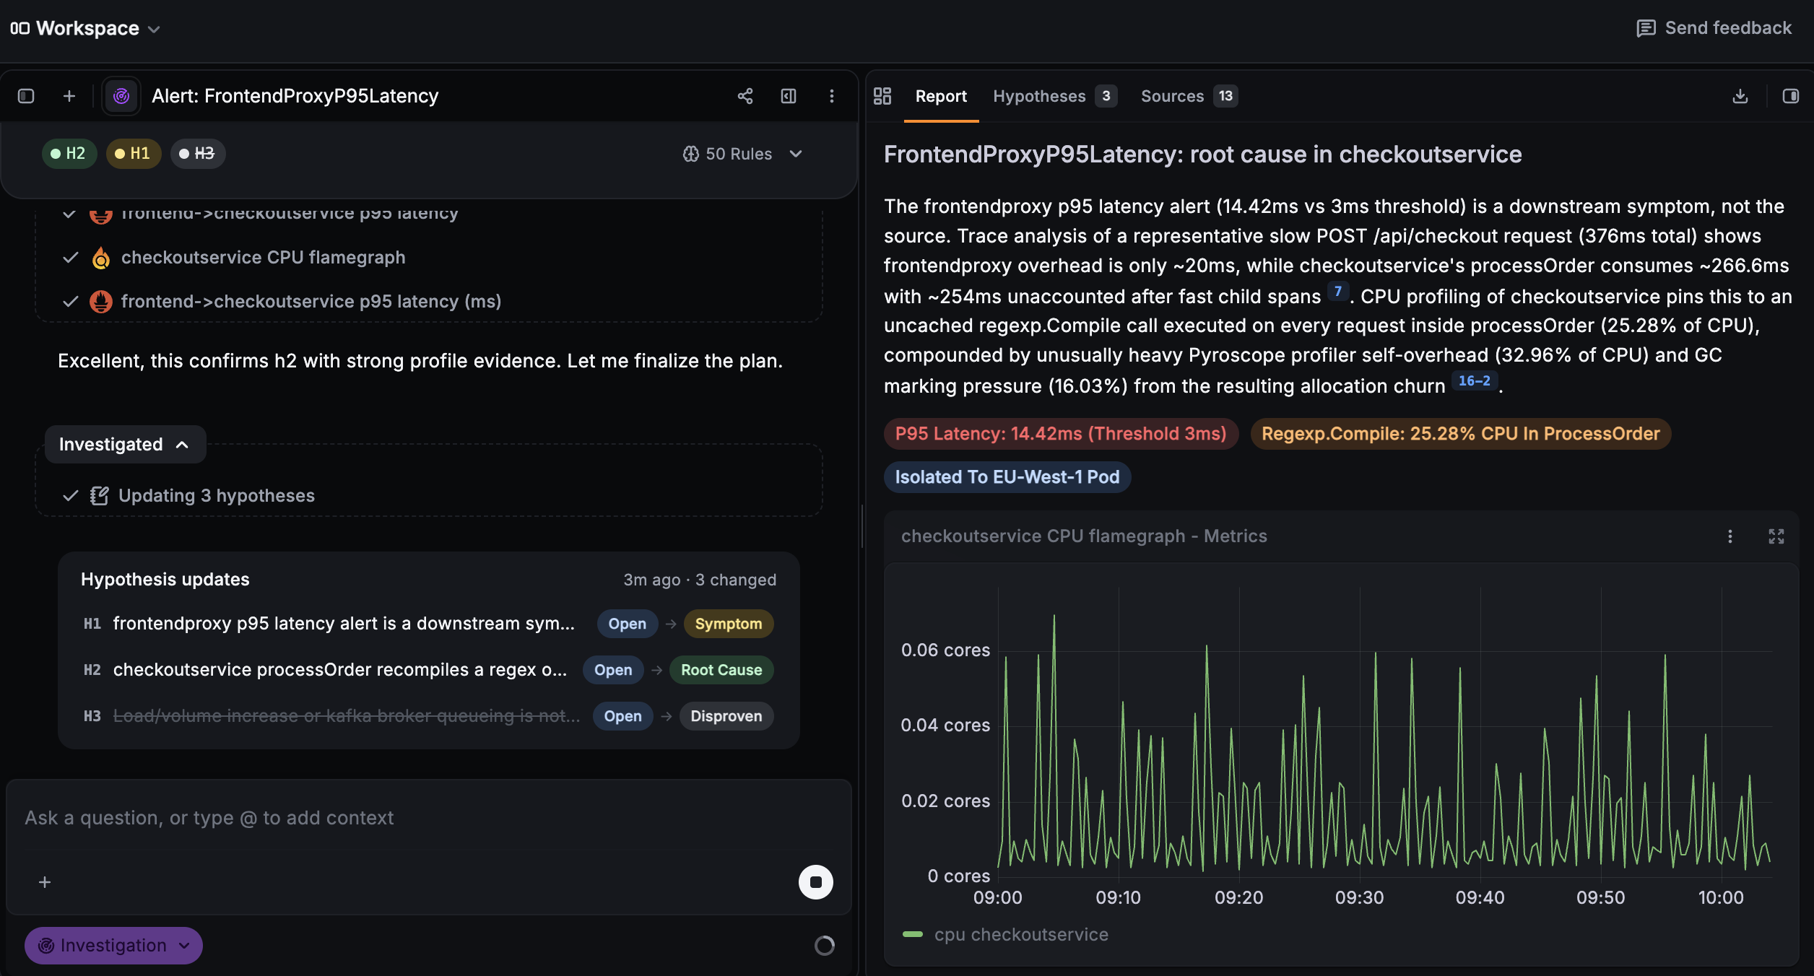The width and height of the screenshot is (1814, 976).
Task: Open the Workspace dropdown
Action: point(85,28)
